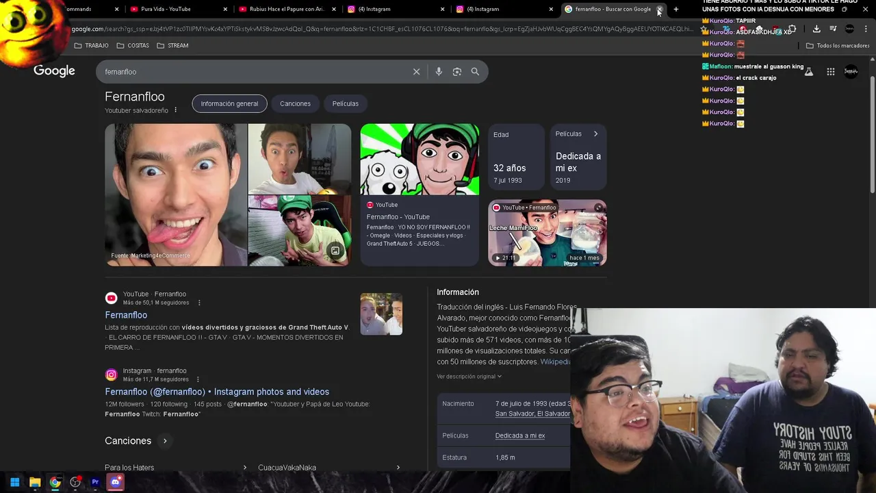Open options for the YouTube Fernanfloo result
The width and height of the screenshot is (876, 493).
[x=199, y=303]
